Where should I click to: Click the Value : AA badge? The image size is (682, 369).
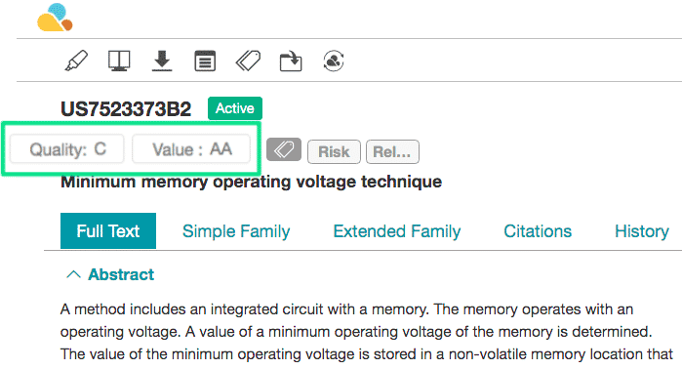coord(191,149)
